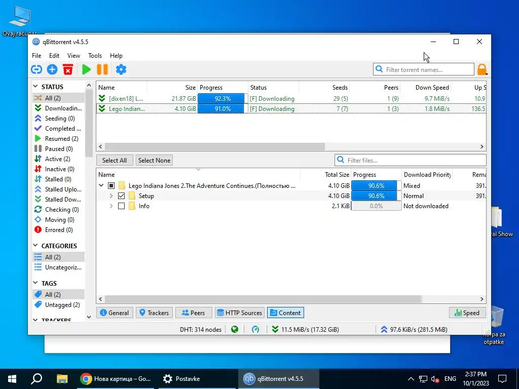This screenshot has height=389, width=519.
Task: Sort torrents by Down Speed column
Action: click(432, 87)
